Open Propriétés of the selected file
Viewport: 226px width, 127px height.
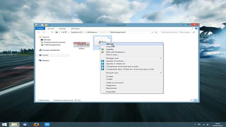(132, 92)
